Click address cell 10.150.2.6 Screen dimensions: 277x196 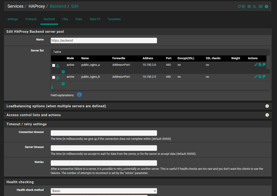coord(149,65)
